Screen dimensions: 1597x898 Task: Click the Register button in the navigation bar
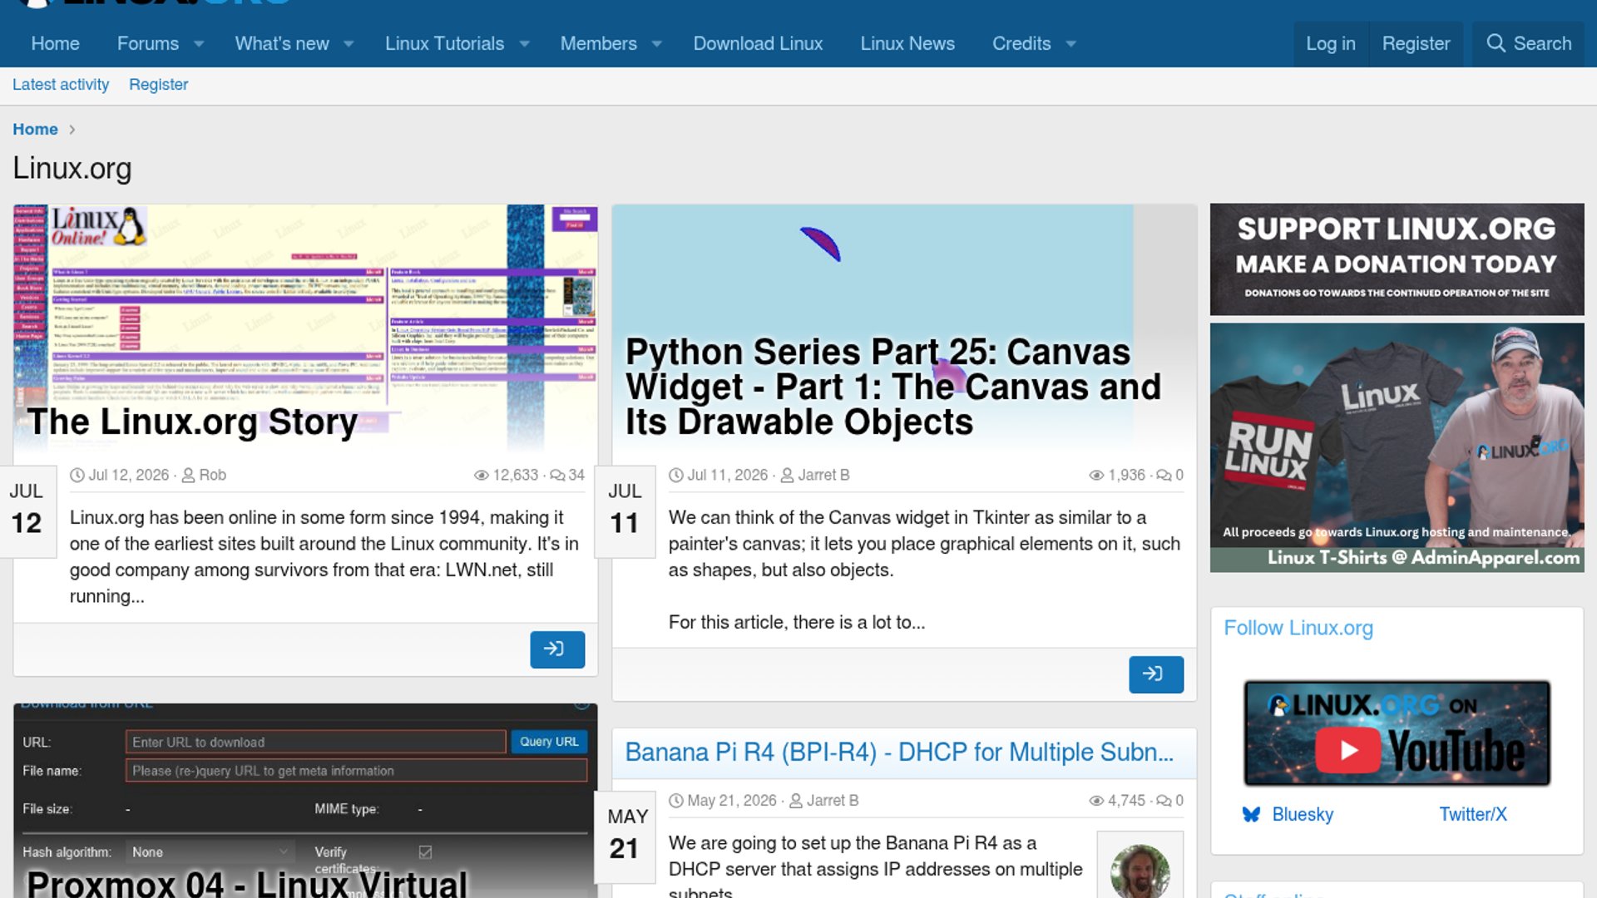(1416, 43)
